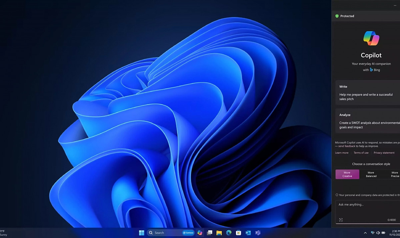Open the clock and date flyout
Image resolution: width=400 pixels, height=238 pixels.
coord(394,233)
